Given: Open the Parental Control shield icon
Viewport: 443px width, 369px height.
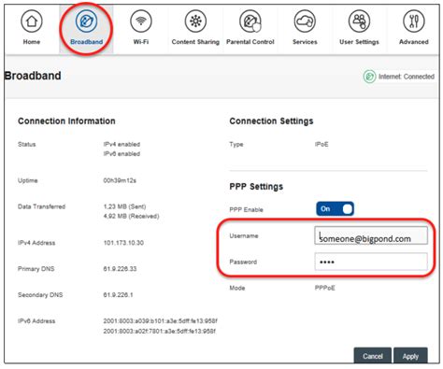Looking at the screenshot, I should [250, 21].
